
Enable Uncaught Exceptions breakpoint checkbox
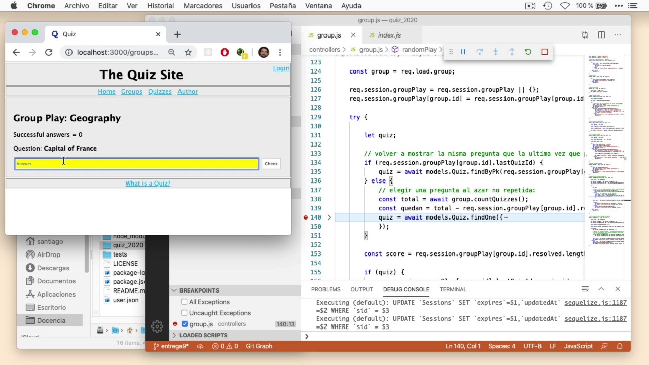click(184, 313)
